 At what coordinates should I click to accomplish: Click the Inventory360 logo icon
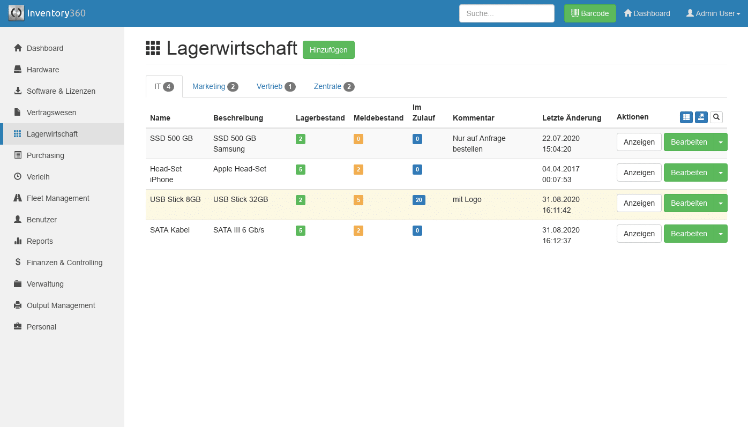coord(16,13)
